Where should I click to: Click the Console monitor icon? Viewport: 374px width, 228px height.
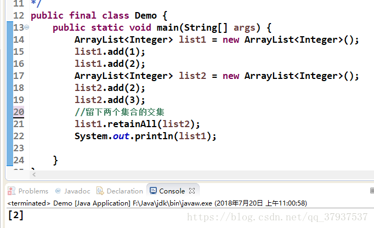(x=153, y=191)
